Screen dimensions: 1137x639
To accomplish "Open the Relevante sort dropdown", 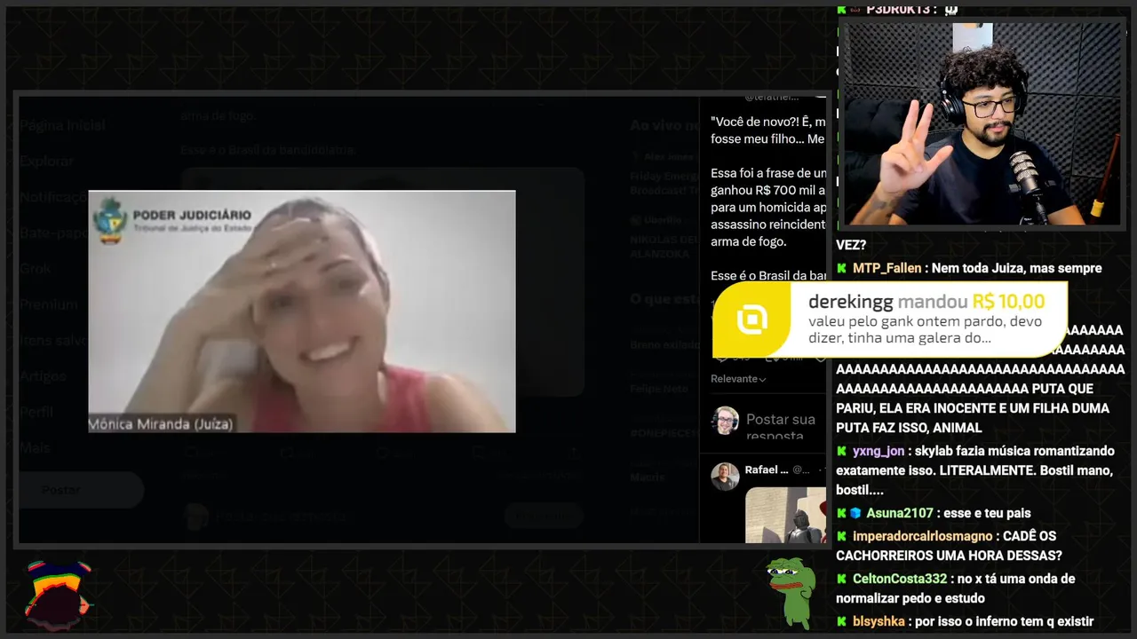I will click(x=738, y=379).
